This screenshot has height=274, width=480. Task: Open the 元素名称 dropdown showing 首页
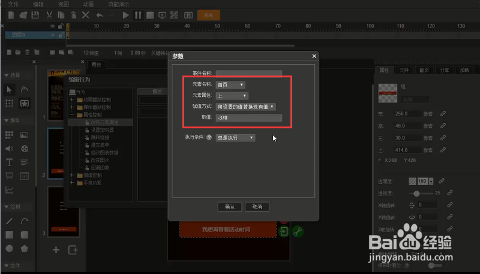point(230,85)
